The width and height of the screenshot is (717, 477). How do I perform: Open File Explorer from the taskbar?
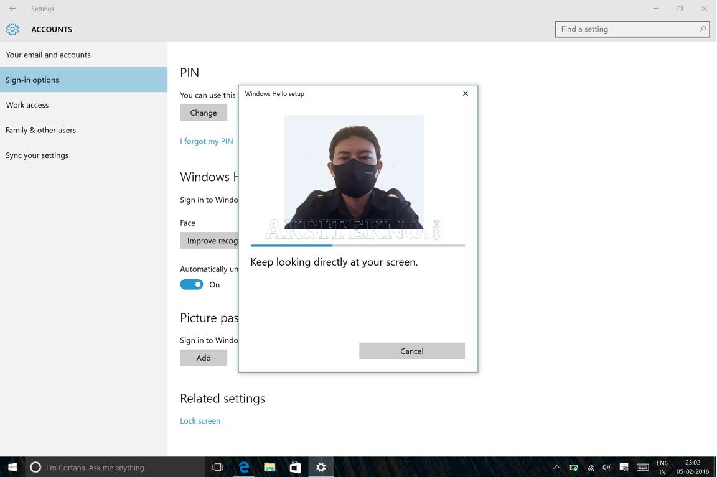point(269,467)
